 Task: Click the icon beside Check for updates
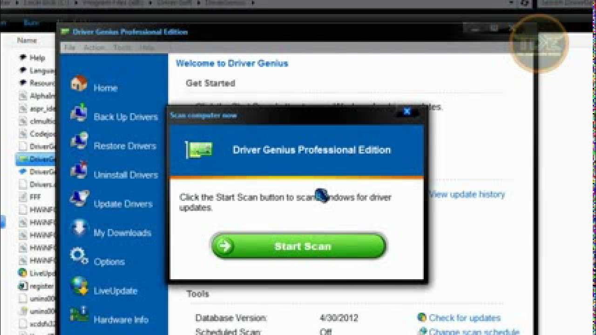(x=422, y=318)
